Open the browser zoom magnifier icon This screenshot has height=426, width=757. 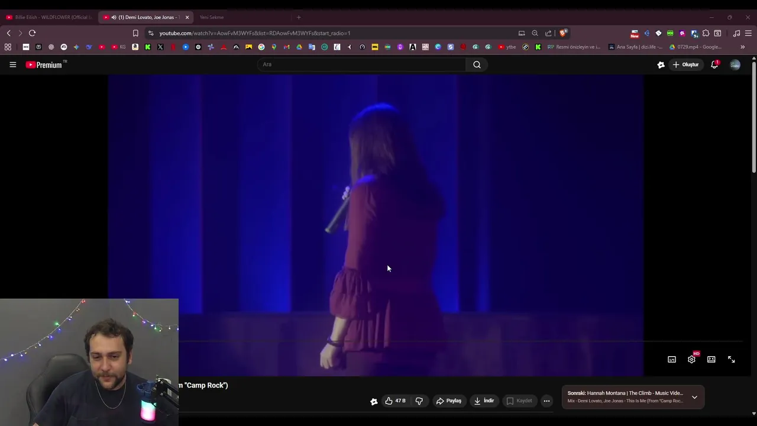535,33
